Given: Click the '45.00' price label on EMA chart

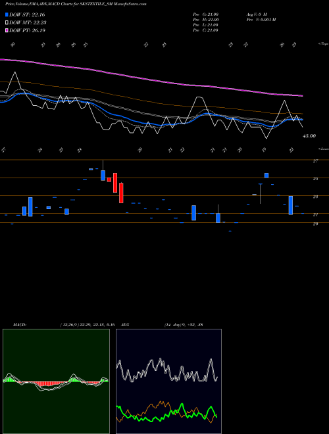Looking at the screenshot, I should pos(309,136).
